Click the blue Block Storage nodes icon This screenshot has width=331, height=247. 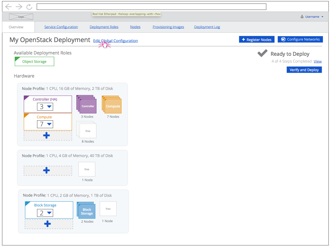tap(86, 210)
